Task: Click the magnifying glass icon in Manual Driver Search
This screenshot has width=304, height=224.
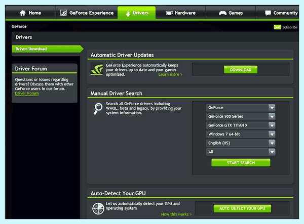Action: 98,108
